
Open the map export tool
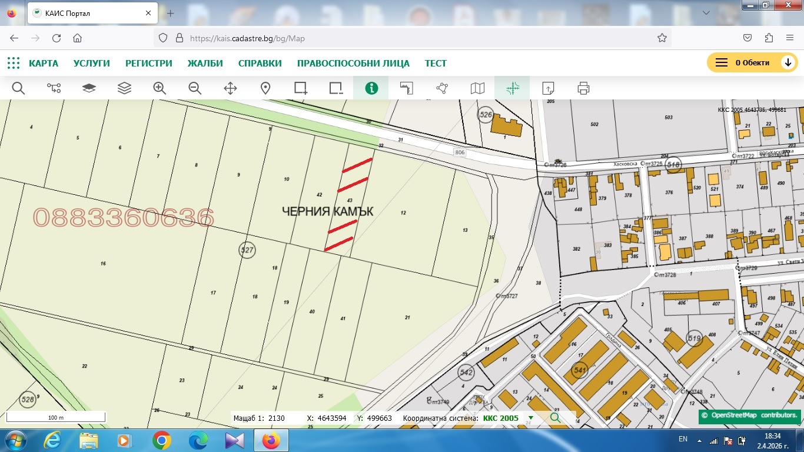point(547,88)
